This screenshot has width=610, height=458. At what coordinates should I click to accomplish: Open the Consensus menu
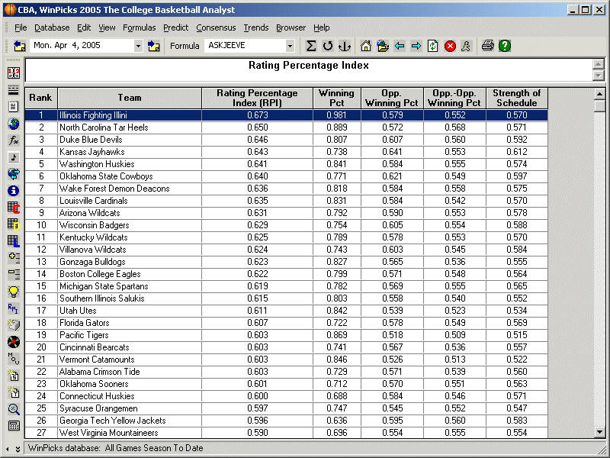(x=216, y=27)
